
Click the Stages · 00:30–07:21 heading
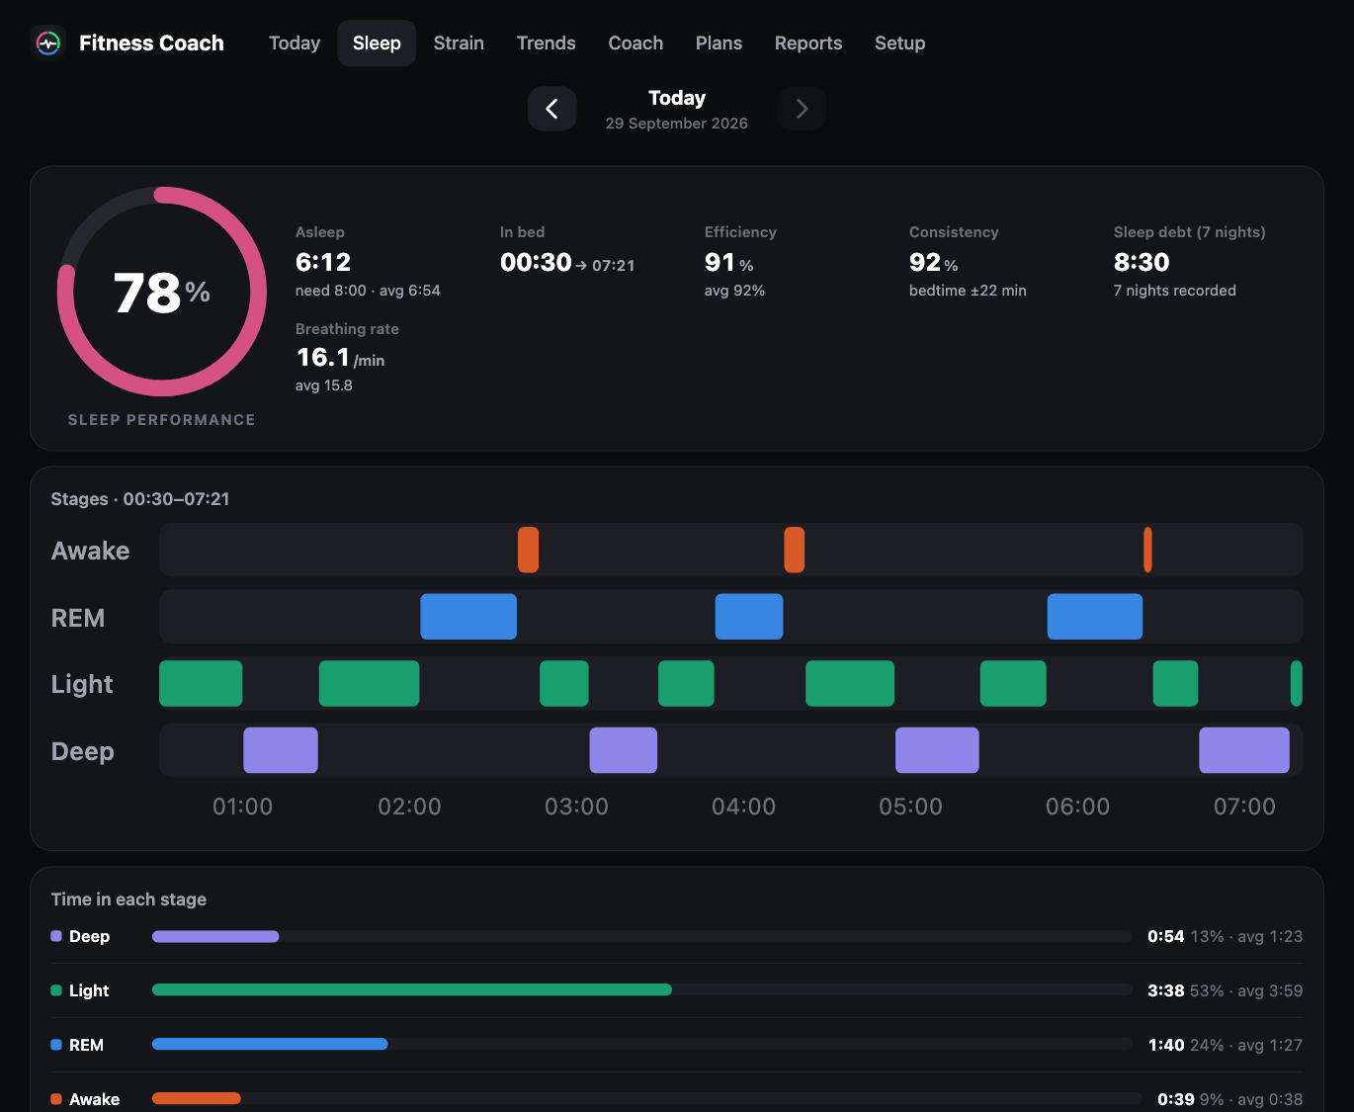pyautogui.click(x=140, y=499)
